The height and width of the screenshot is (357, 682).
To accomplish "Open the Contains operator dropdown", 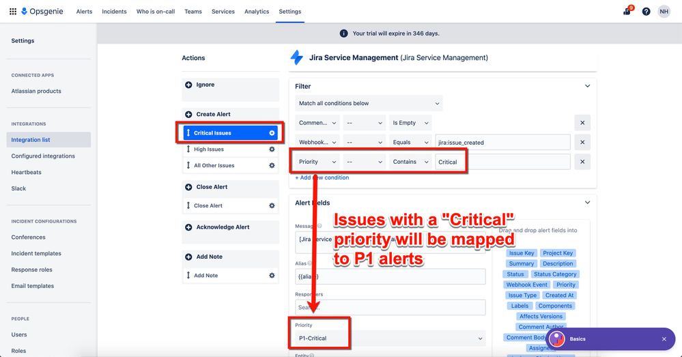I will click(x=410, y=162).
